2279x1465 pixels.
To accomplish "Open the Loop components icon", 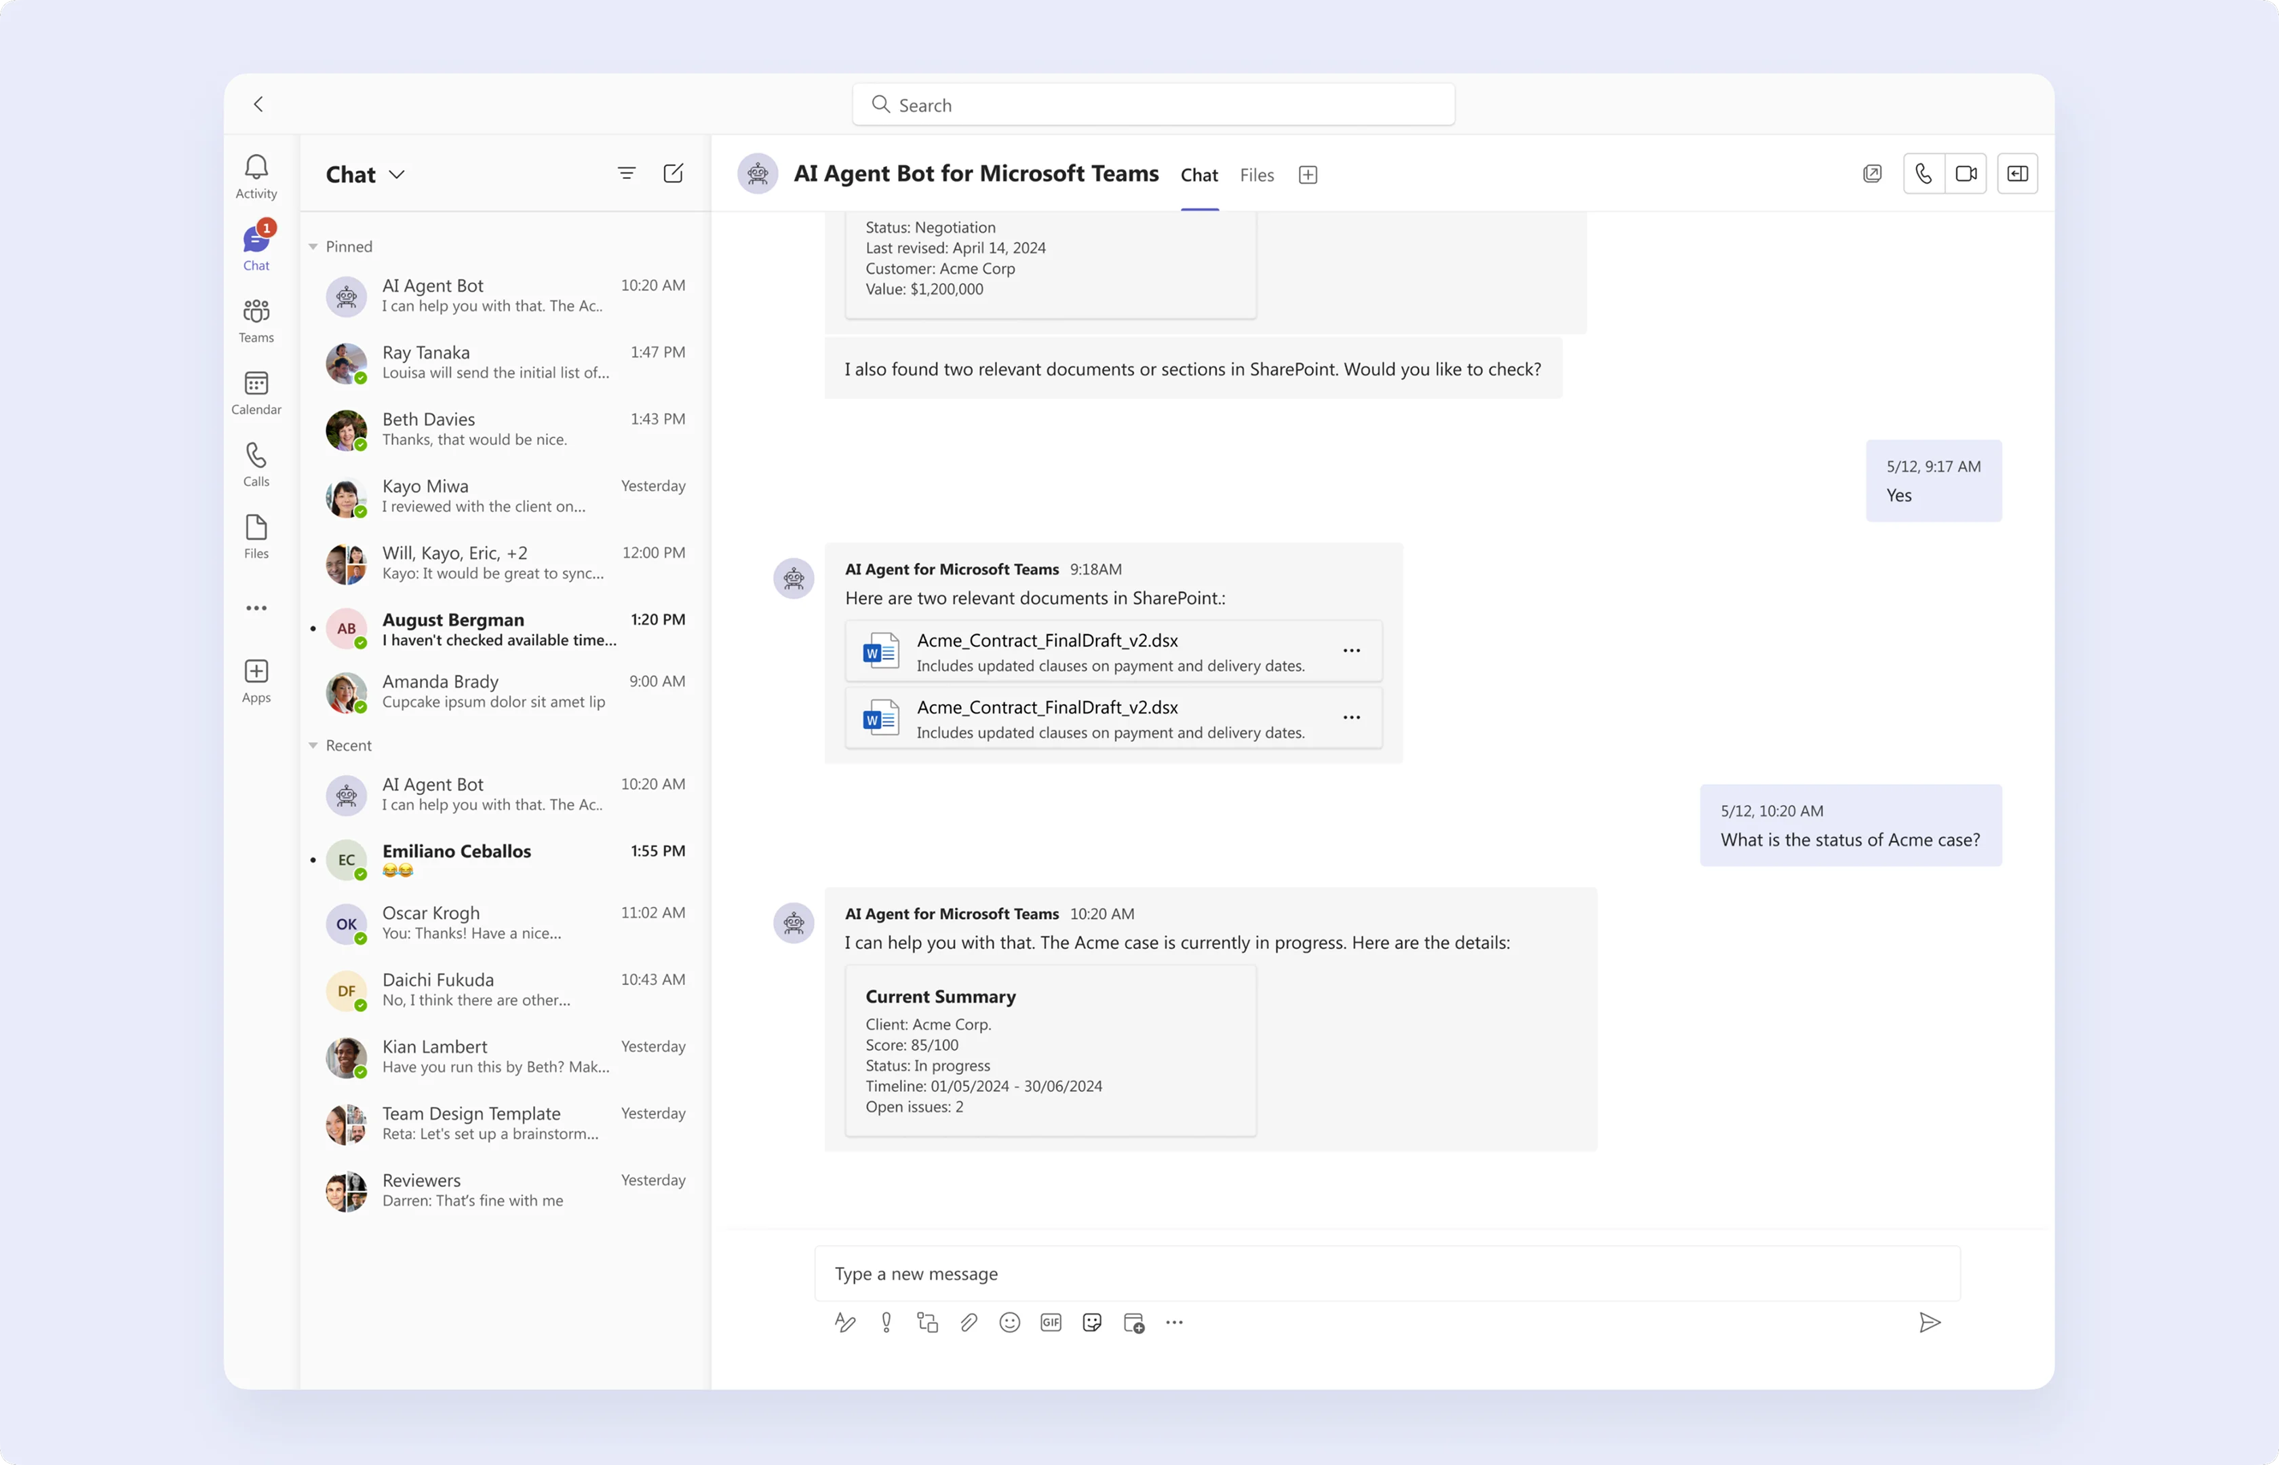I will pos(927,1323).
